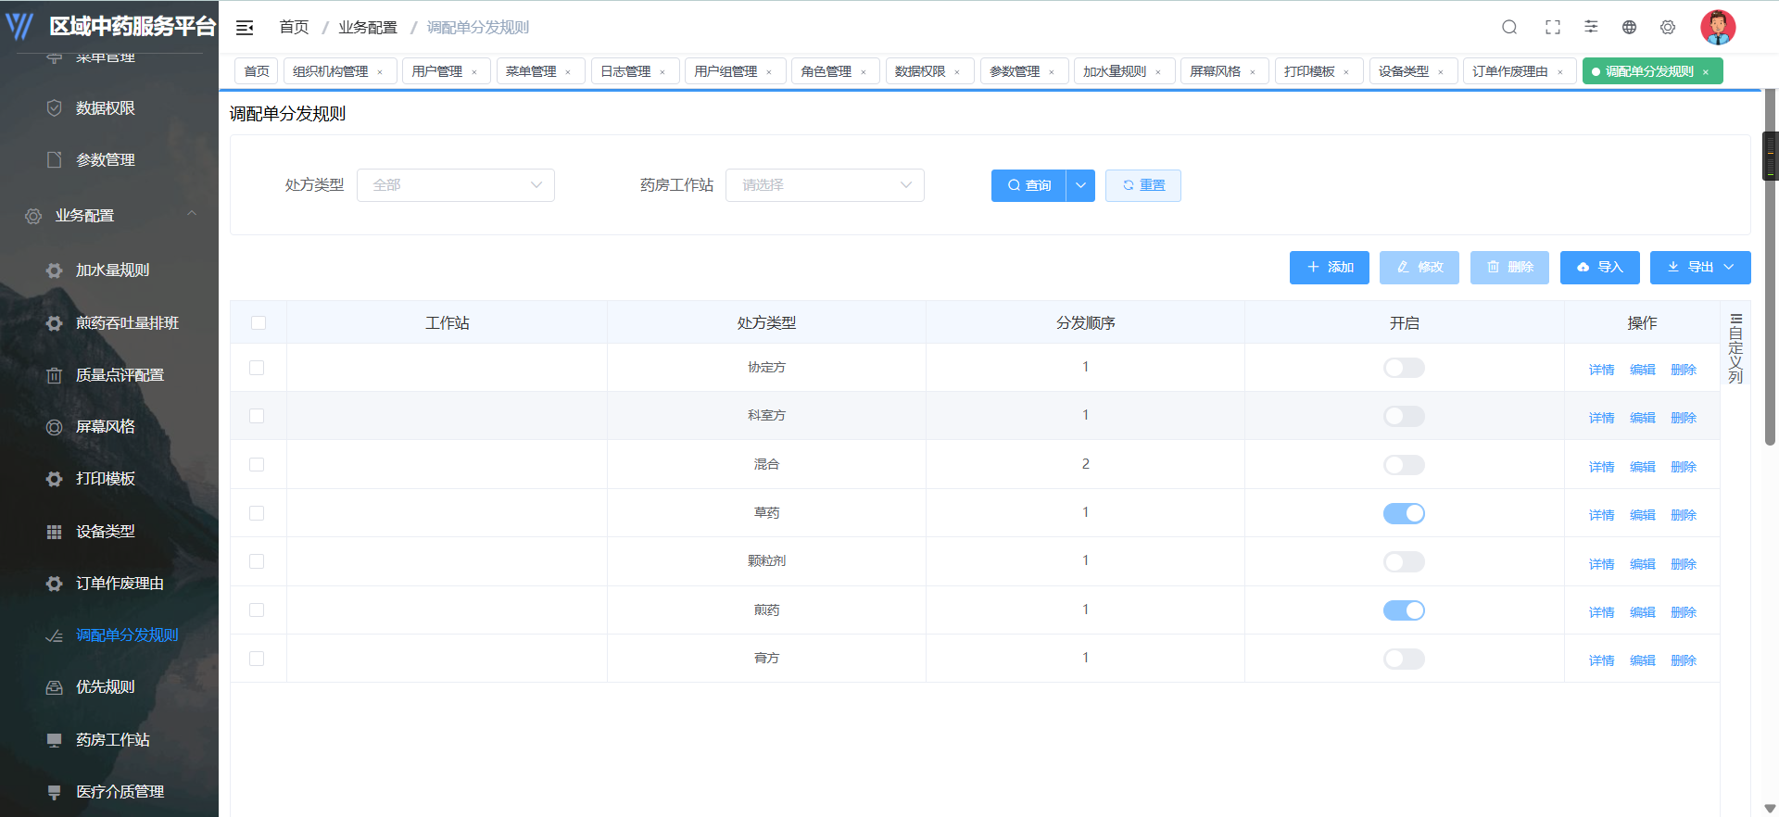Viewport: 1779px width, 817px height.
Task: Open the 药房工作站 dropdown filter
Action: pos(825,185)
